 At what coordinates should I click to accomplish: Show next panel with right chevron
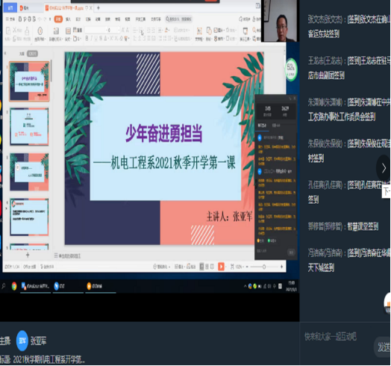(384, 168)
